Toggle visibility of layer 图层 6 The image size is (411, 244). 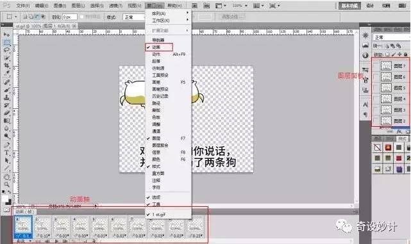coord(376,77)
